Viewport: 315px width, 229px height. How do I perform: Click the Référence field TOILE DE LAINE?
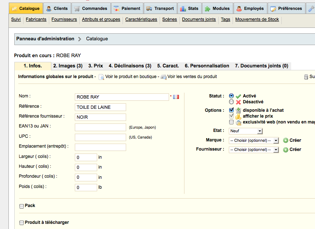click(100, 107)
